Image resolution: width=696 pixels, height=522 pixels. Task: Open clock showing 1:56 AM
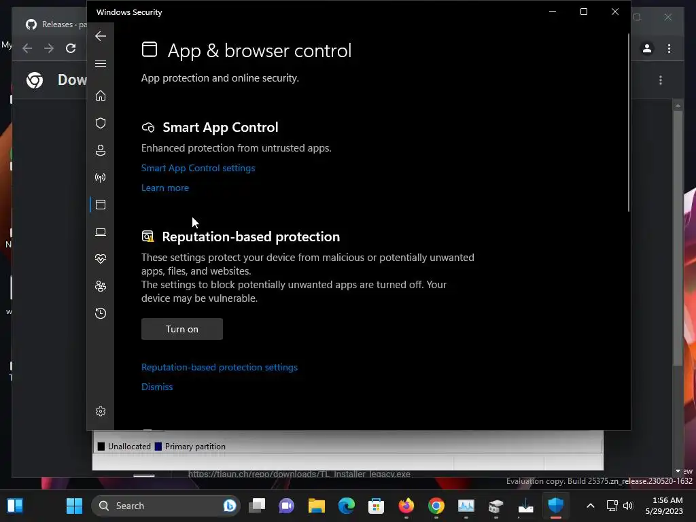click(664, 506)
